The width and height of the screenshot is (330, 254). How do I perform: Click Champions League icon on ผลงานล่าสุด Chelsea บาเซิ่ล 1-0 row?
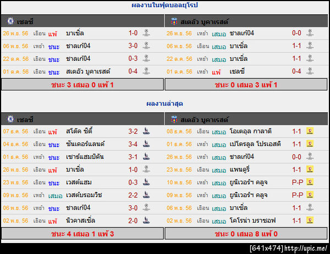tap(146, 170)
